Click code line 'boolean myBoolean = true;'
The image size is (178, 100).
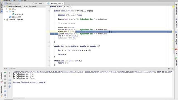point(70,15)
